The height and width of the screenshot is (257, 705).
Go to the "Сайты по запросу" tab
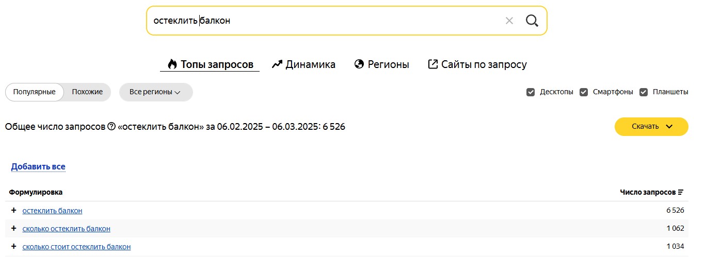(477, 64)
